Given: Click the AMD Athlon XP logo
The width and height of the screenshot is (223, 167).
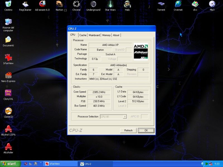Looking at the screenshot, I should [141, 51].
